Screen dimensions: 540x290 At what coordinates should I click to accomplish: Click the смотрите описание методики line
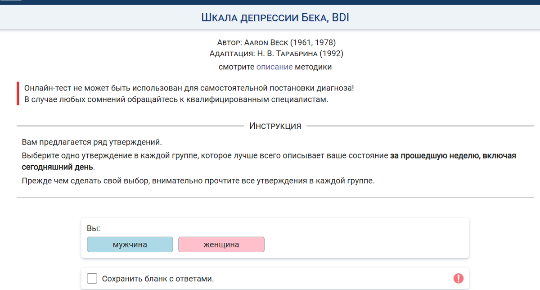[275, 66]
